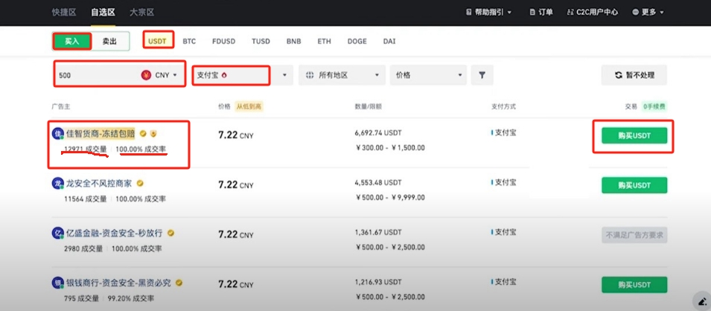Click the shield badge beside 佳智货商-冻结包赔
Screen dimensions: 711x311
click(x=153, y=134)
